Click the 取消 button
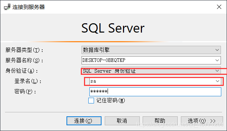Viewport: 227px width, 131px height. [122, 121]
